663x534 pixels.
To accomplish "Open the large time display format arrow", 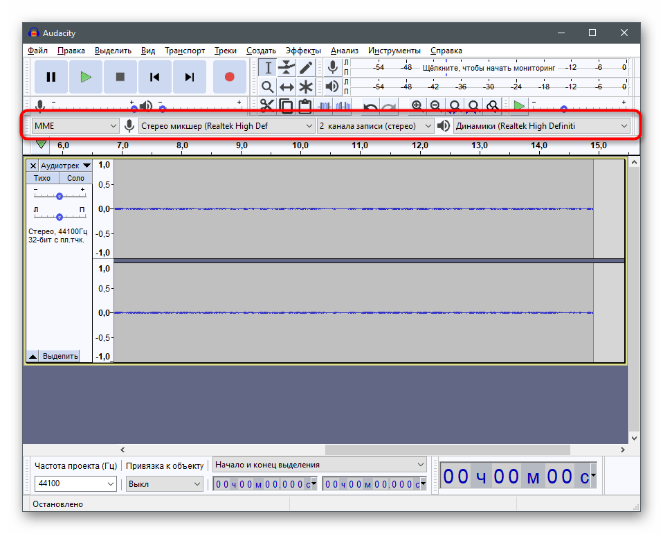I will [593, 476].
